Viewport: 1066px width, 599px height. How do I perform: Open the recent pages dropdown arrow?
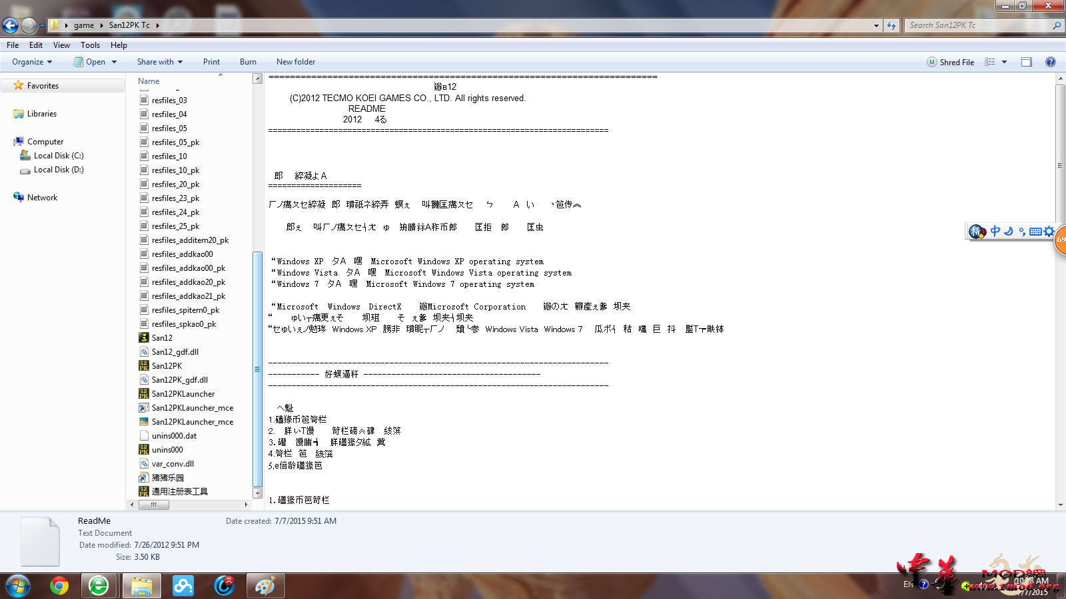[42, 26]
